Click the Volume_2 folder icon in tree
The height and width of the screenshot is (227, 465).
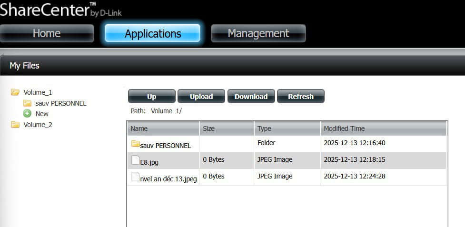pyautogui.click(x=15, y=125)
